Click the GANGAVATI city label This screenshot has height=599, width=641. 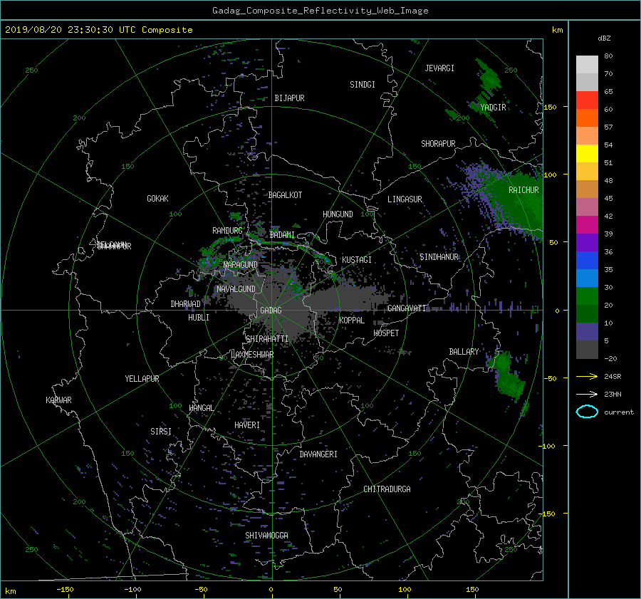click(407, 308)
